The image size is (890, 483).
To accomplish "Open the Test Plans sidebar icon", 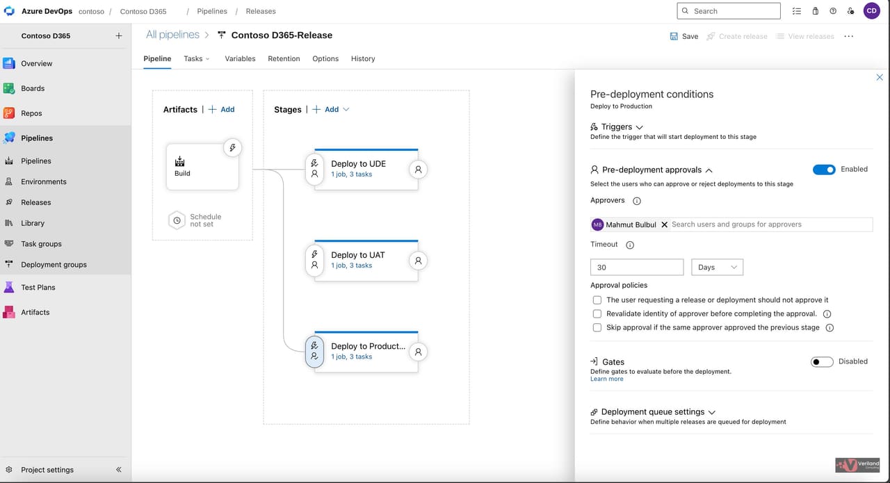I will pyautogui.click(x=9, y=287).
